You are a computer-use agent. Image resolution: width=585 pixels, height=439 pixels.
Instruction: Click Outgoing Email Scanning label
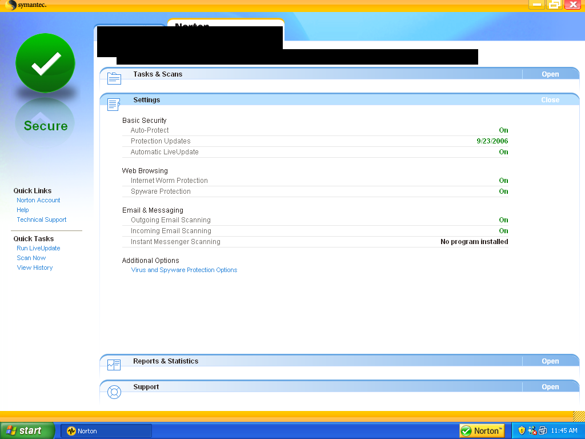170,220
